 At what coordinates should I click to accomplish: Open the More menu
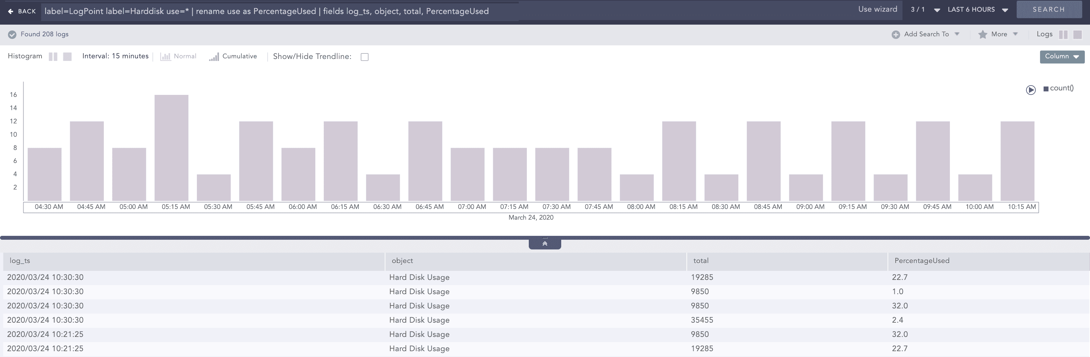[x=999, y=34]
